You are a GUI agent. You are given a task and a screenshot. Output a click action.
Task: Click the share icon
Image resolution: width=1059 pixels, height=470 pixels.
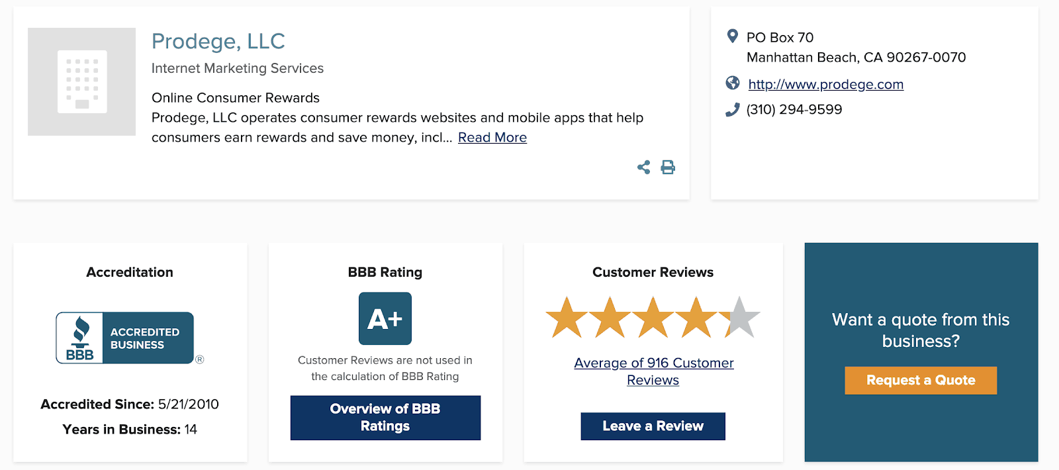643,167
